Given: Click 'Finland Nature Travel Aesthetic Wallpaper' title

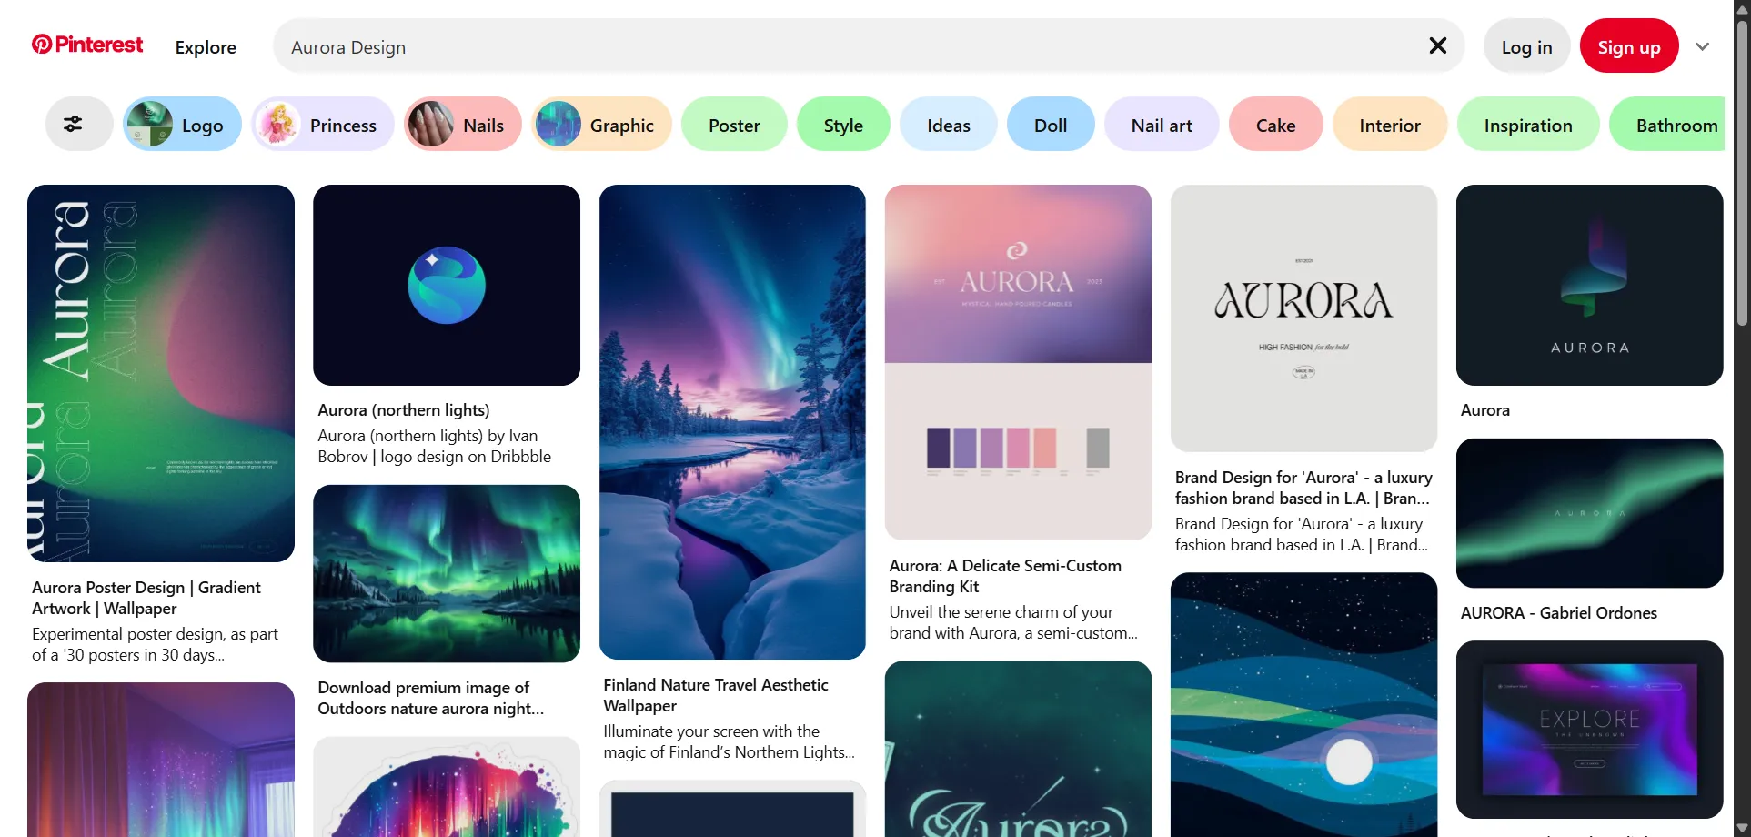Looking at the screenshot, I should [x=716, y=695].
